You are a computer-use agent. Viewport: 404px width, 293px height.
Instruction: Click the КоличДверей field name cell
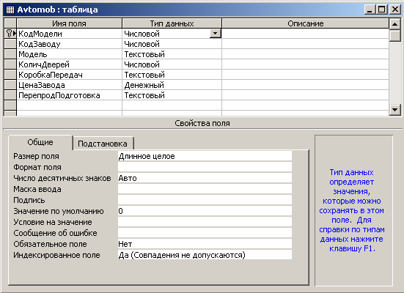click(x=70, y=64)
